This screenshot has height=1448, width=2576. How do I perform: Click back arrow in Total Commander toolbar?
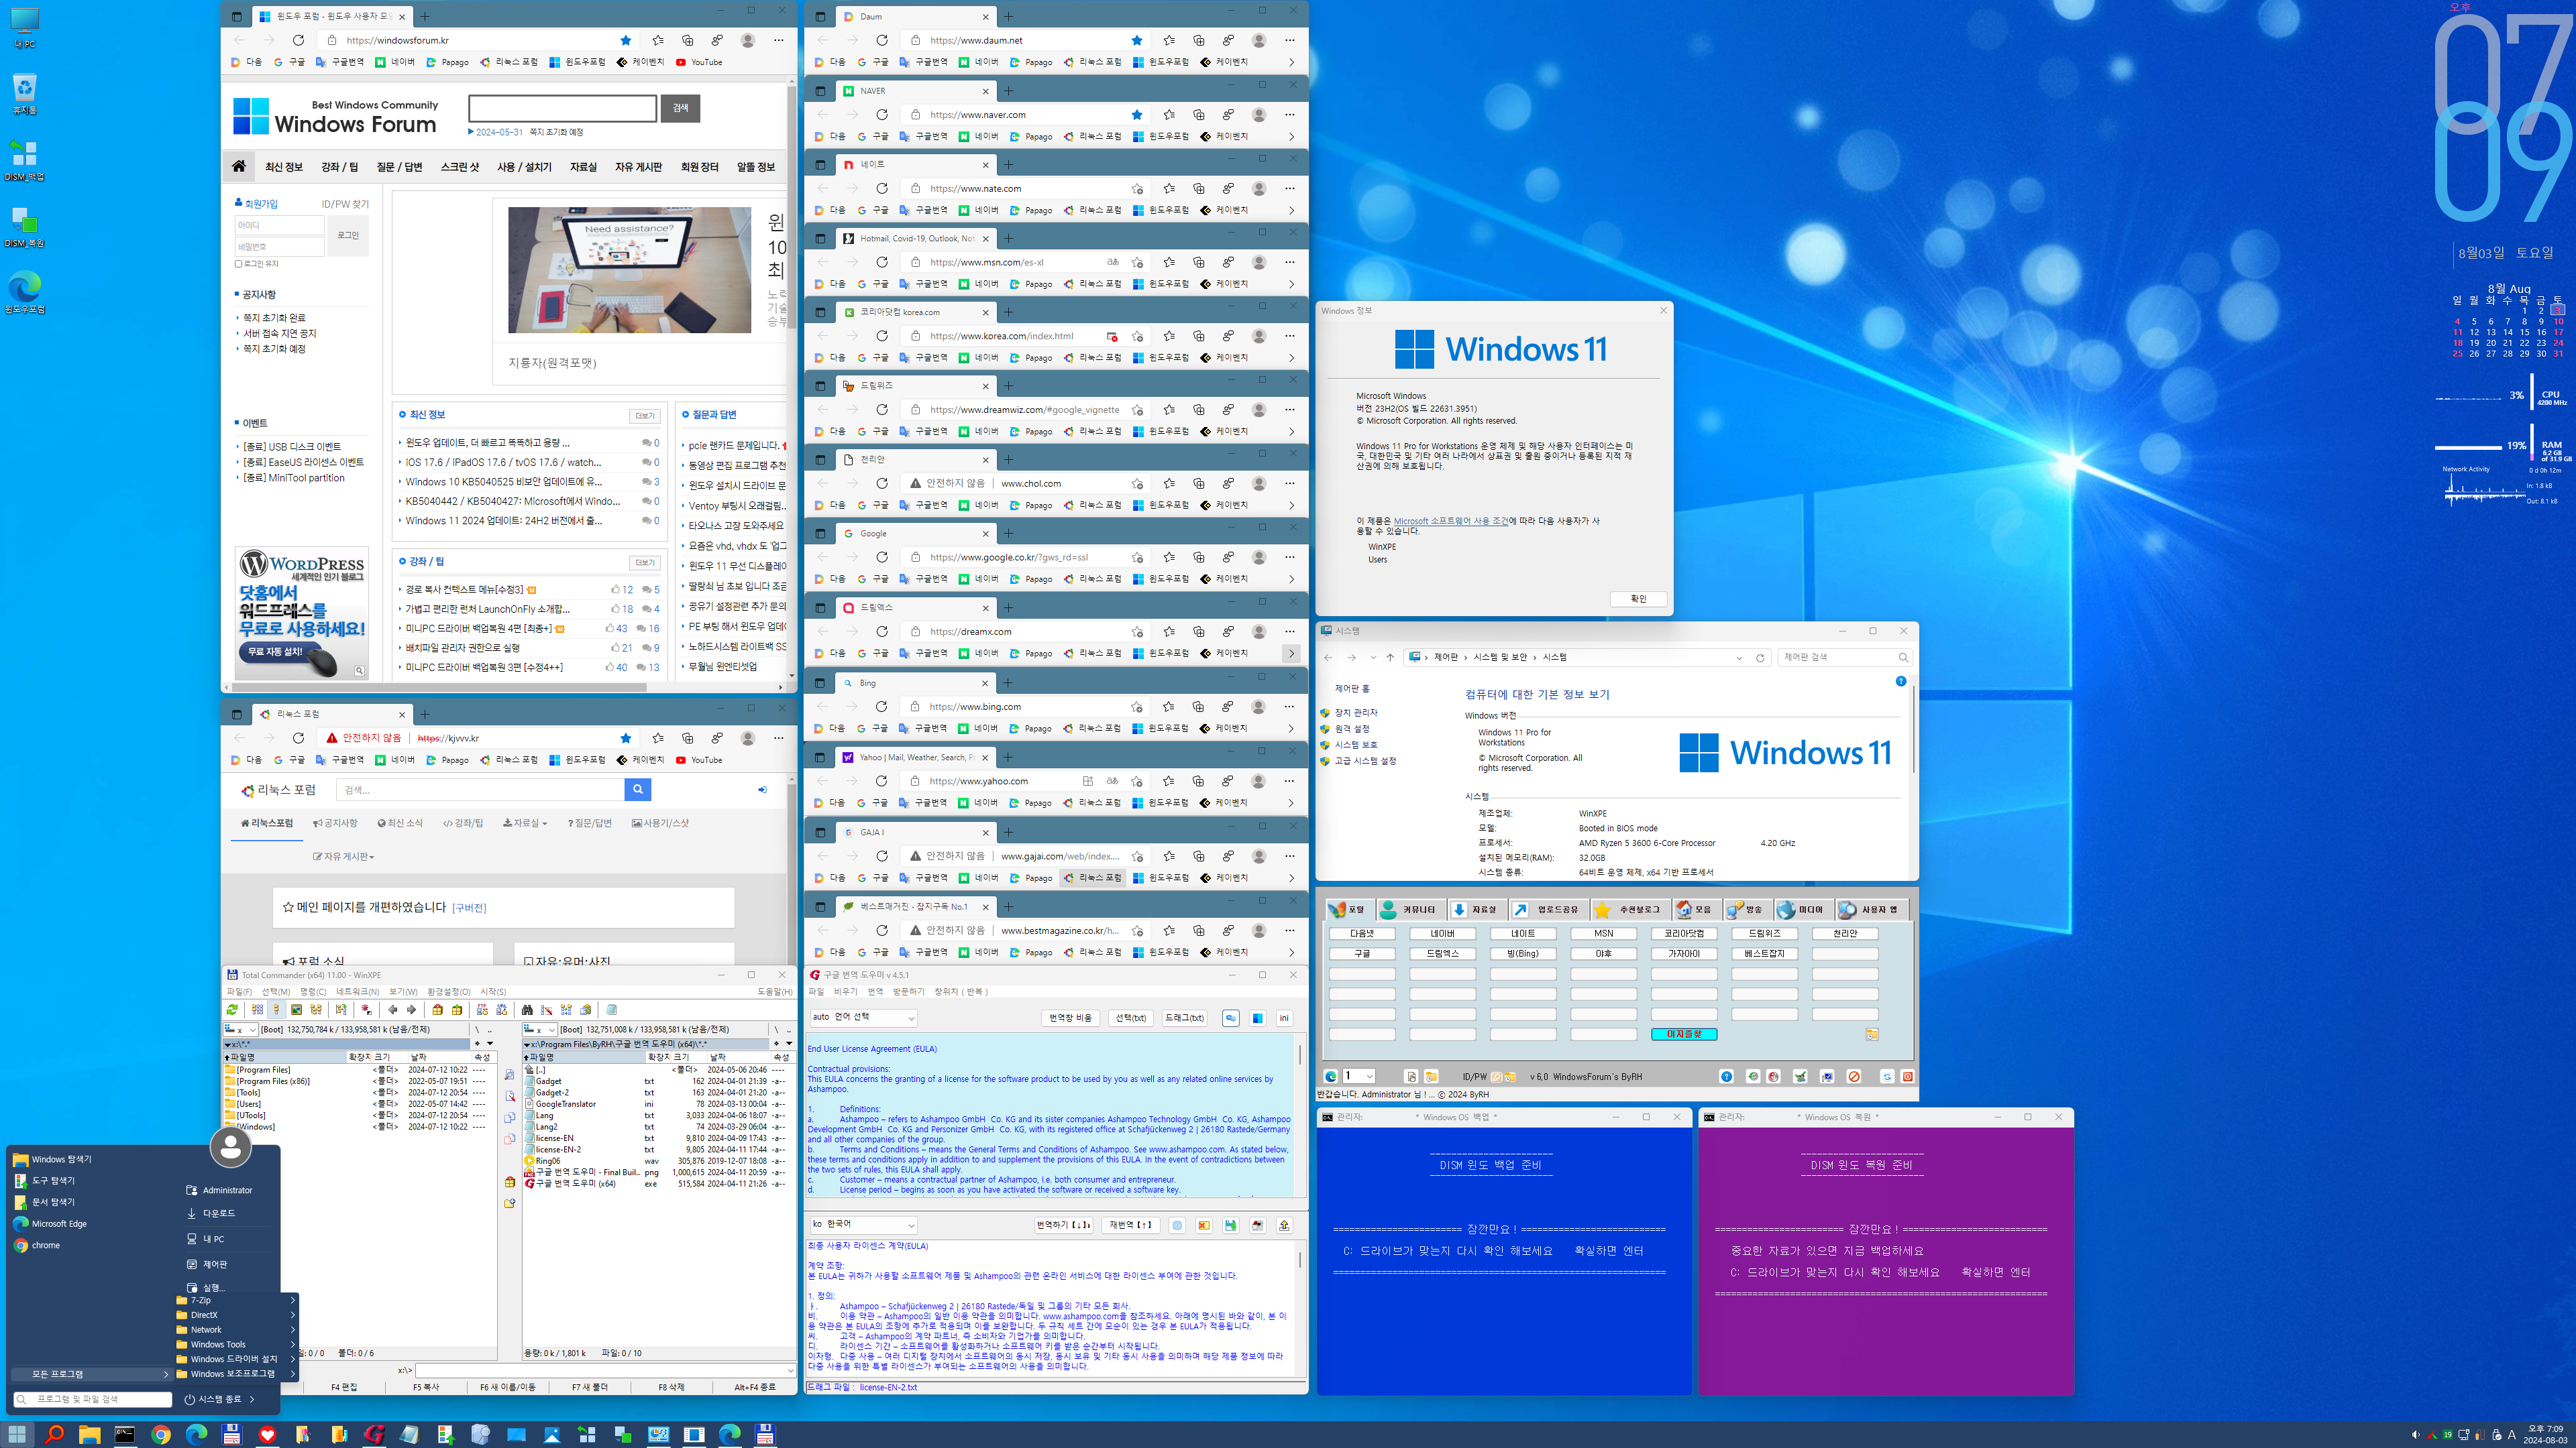pos(393,1010)
